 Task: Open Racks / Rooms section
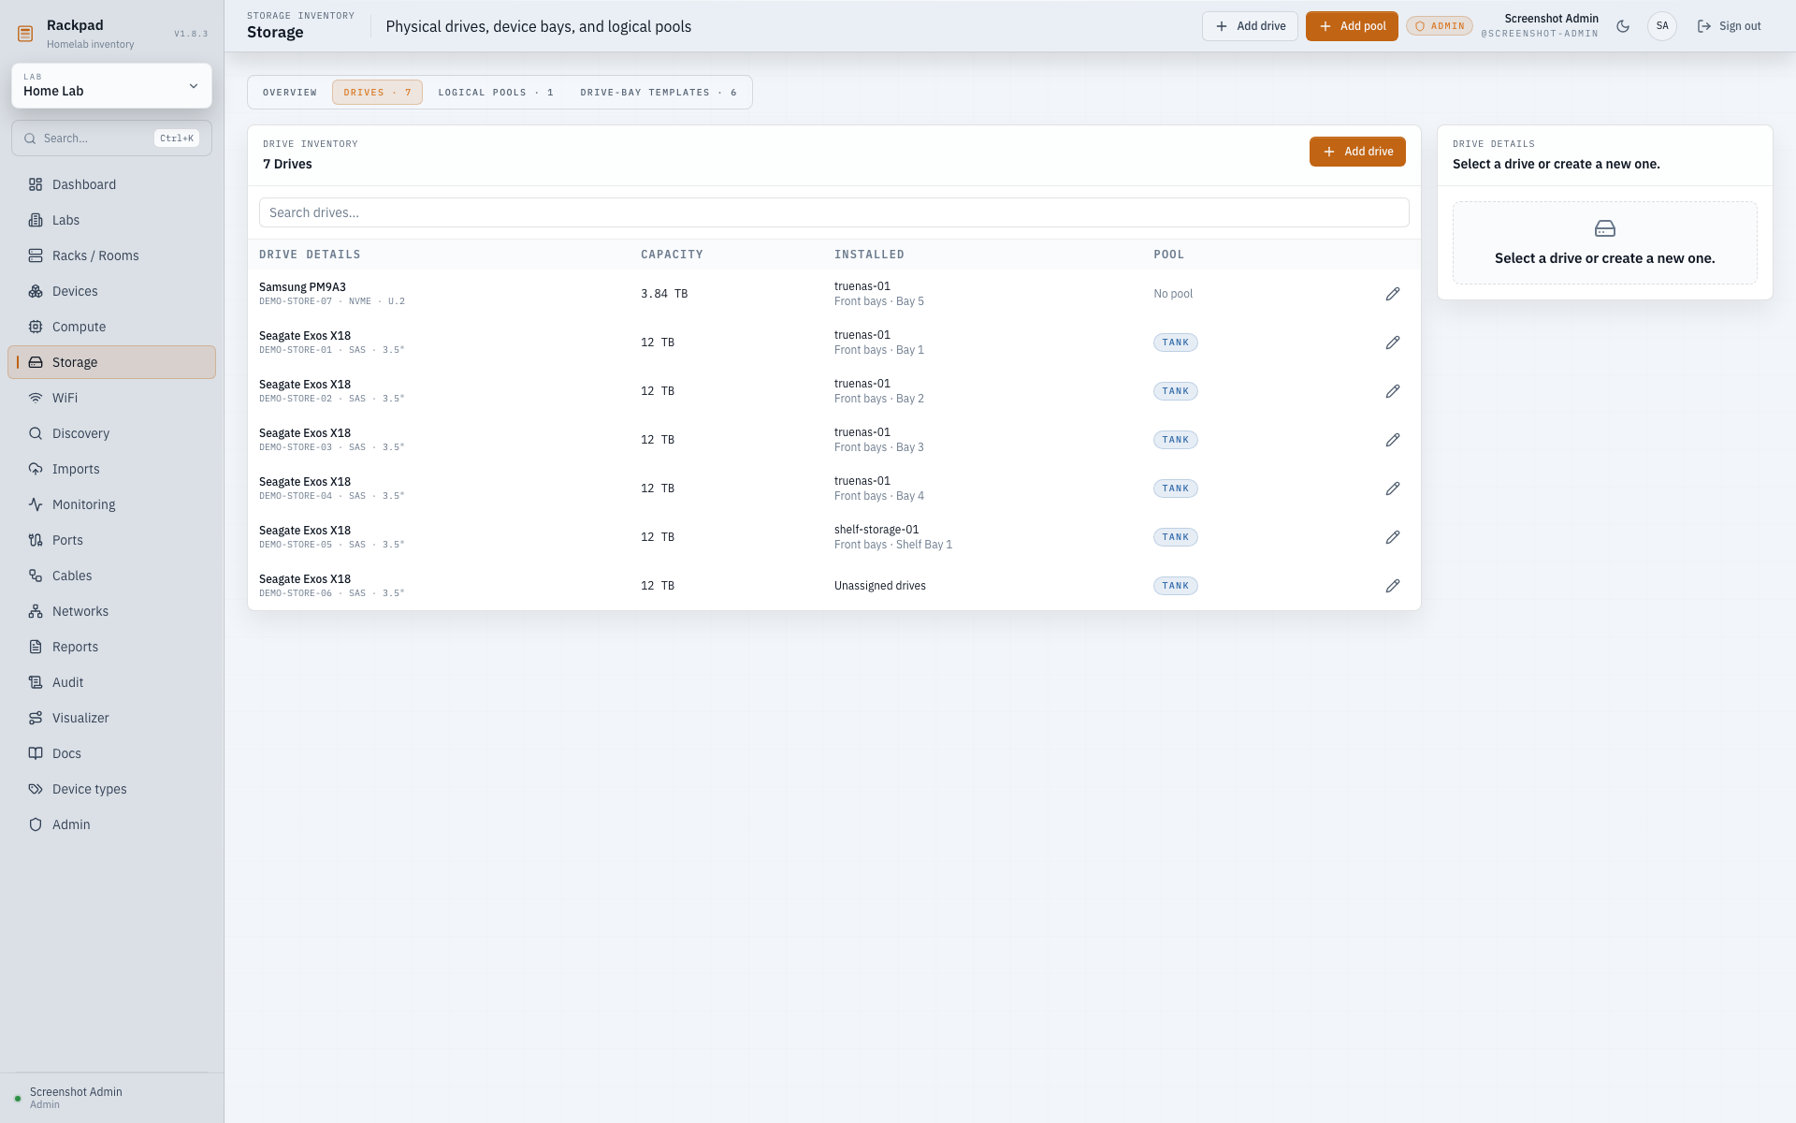[111, 255]
